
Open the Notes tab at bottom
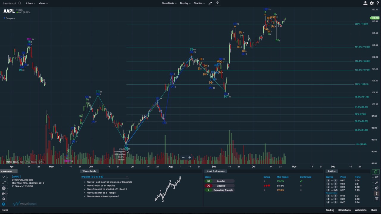click(x=5, y=210)
